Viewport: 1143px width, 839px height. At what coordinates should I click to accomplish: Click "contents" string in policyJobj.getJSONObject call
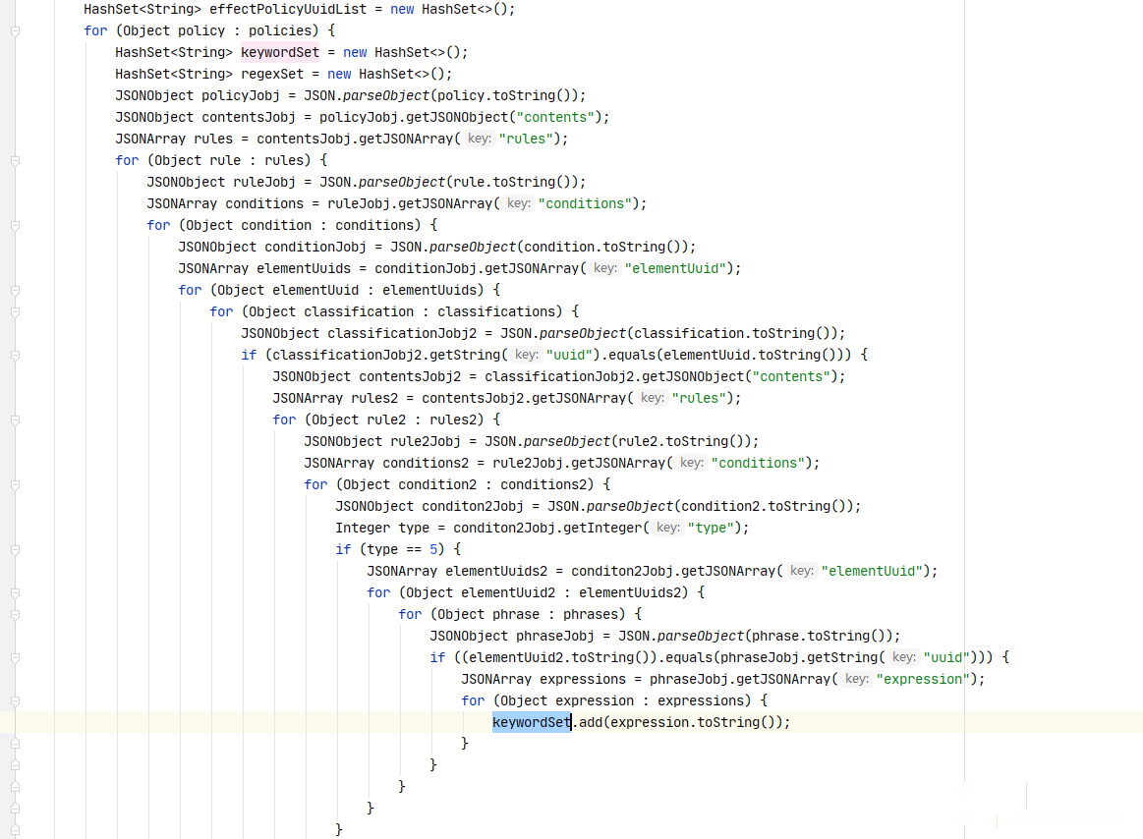pyautogui.click(x=555, y=117)
